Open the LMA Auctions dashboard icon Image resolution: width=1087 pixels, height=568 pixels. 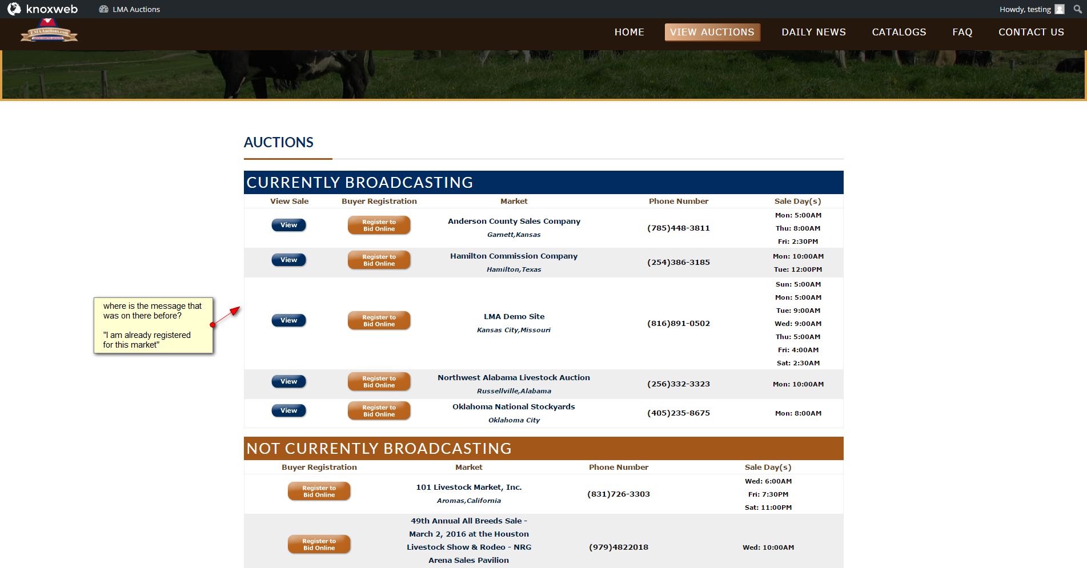(103, 9)
